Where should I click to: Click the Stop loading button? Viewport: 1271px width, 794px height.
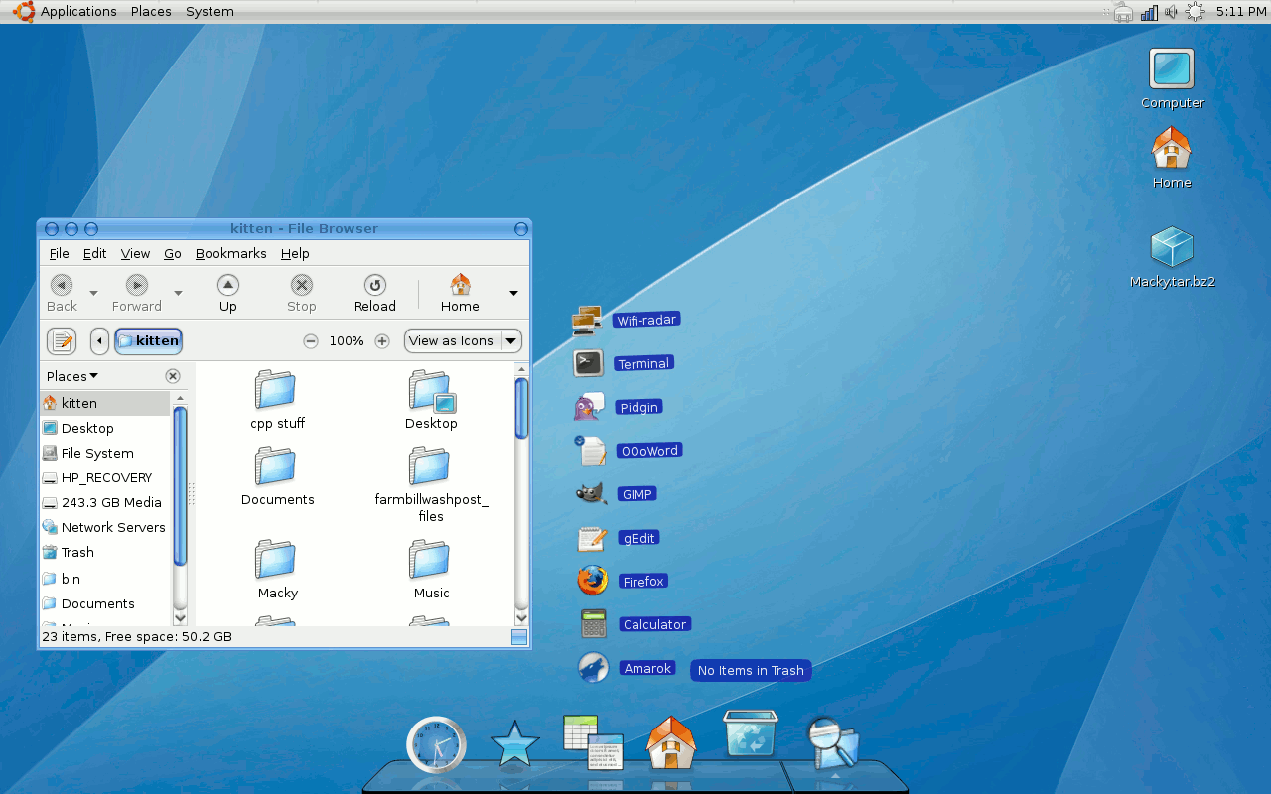[302, 294]
